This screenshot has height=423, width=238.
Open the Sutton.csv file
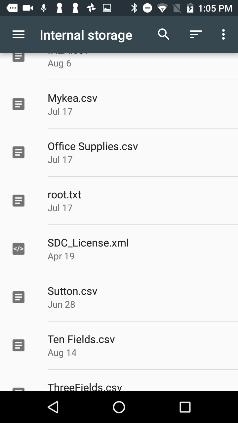(x=119, y=297)
